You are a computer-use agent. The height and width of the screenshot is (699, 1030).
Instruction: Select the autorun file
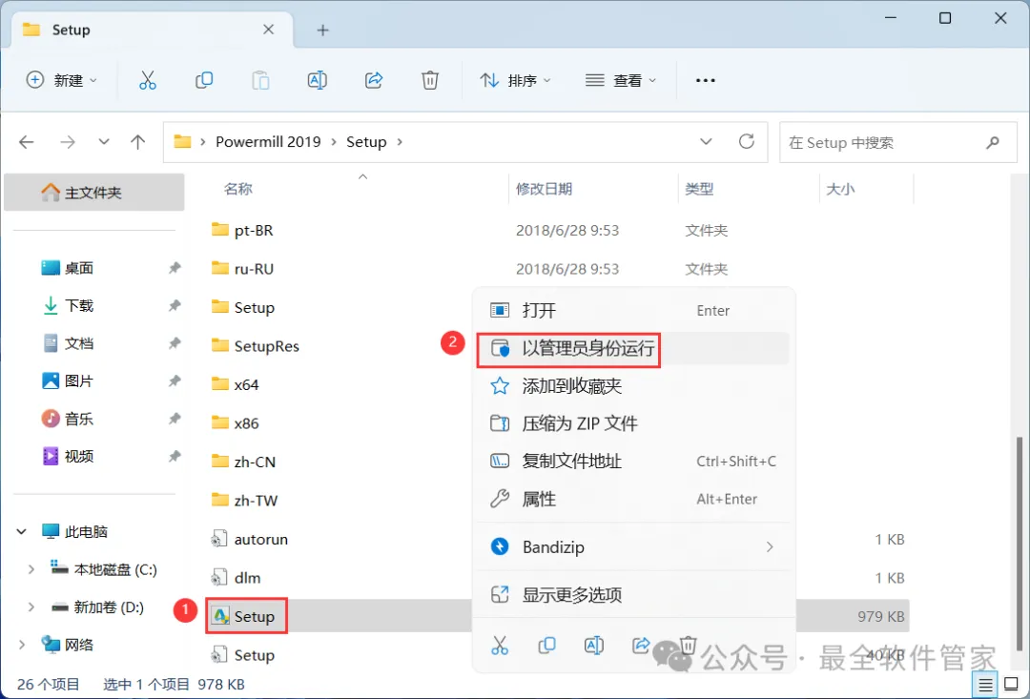tap(249, 540)
